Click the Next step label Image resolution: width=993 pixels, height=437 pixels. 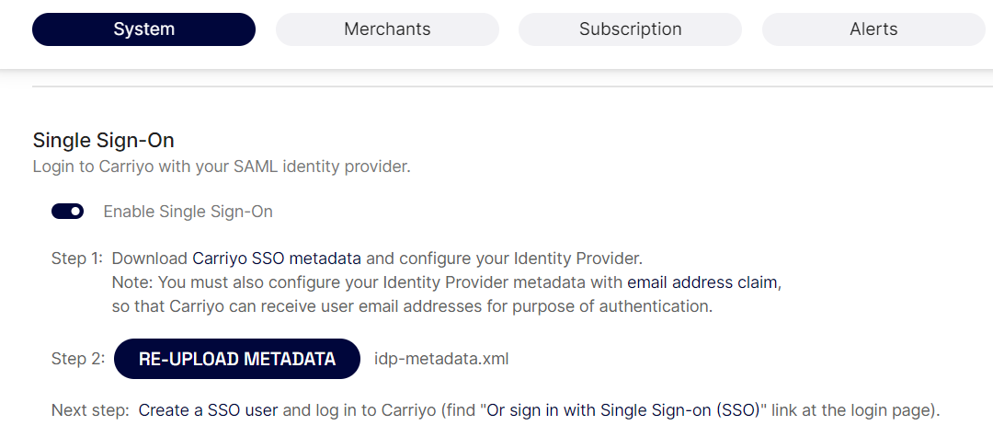[92, 410]
